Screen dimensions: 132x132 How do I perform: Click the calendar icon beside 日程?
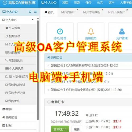pyautogui.click(x=4, y=125)
